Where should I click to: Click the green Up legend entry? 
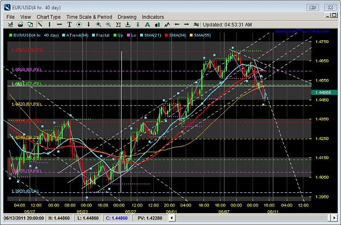(118, 35)
